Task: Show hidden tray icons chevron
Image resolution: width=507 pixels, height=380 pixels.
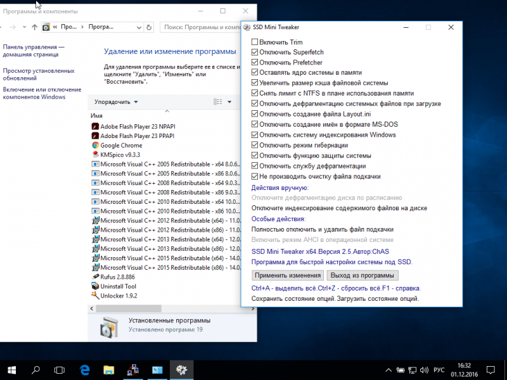Action: click(388, 370)
